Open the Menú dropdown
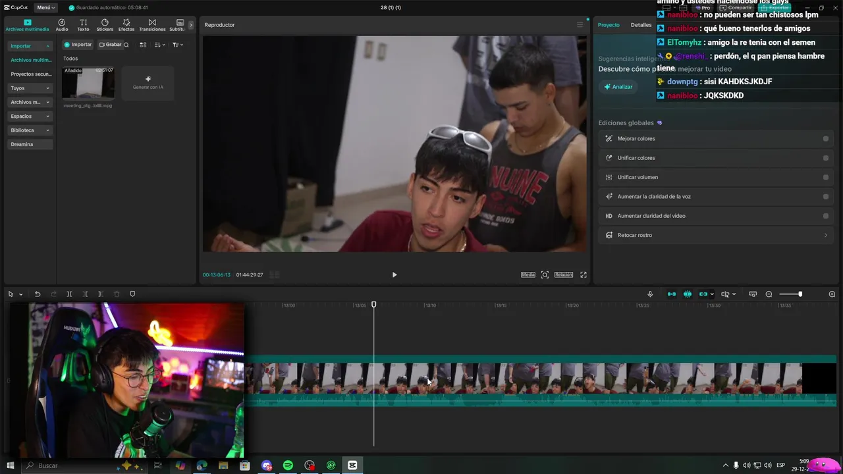843x474 pixels. click(45, 7)
